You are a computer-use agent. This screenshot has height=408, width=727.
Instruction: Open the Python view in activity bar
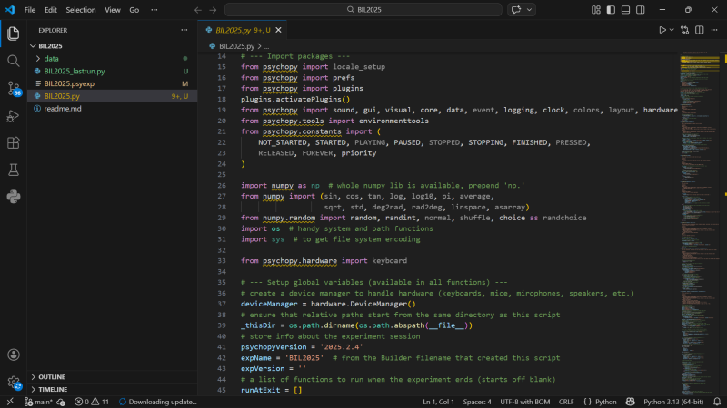[14, 197]
